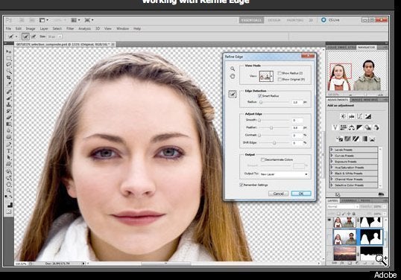This screenshot has height=280, width=401.
Task: Open the layer blend mode Normal dropdown
Action: click(343, 206)
